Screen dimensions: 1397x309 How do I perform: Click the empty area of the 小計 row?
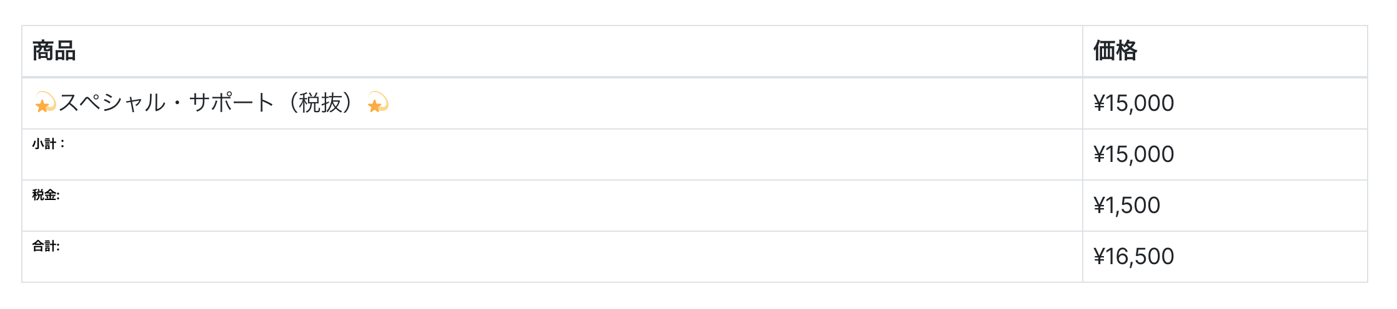point(562,154)
